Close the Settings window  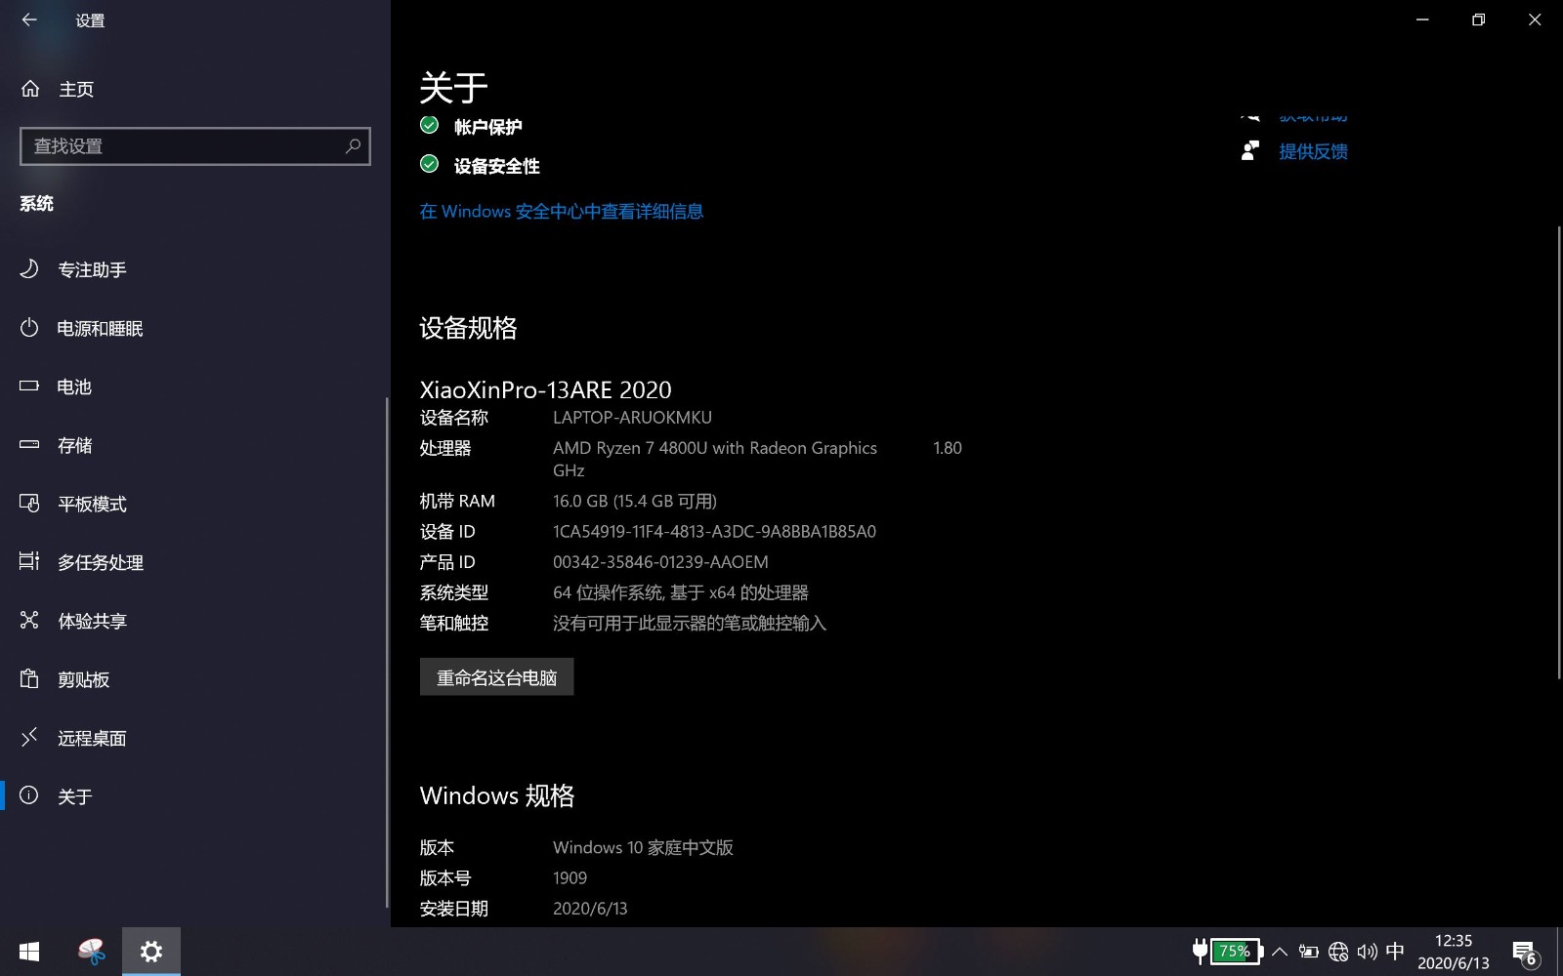coord(1535,20)
